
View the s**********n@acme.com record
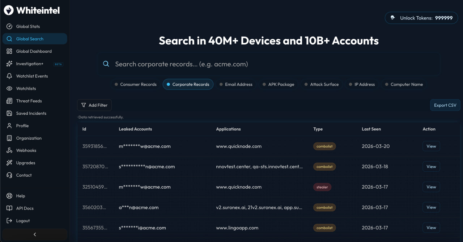tap(431, 167)
